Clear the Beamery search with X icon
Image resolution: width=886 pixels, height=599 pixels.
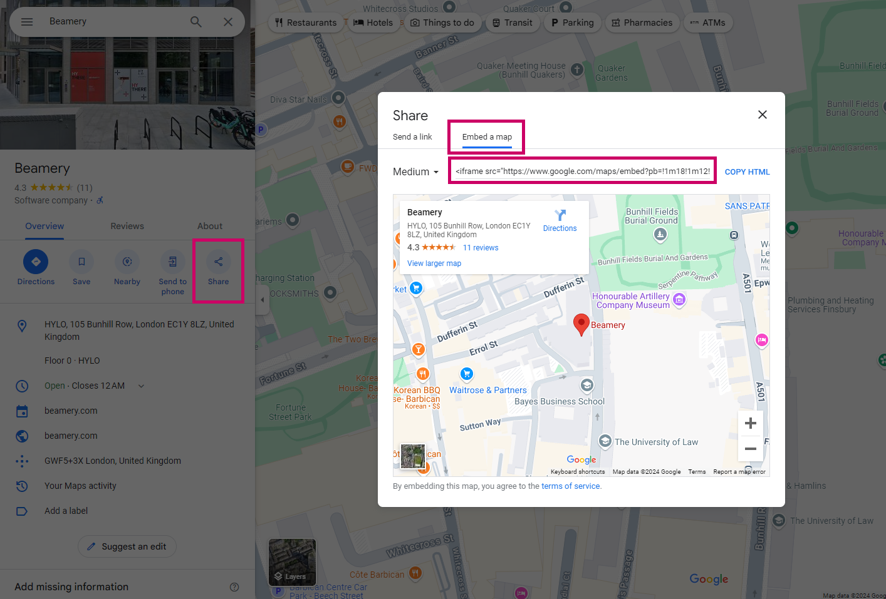228,22
